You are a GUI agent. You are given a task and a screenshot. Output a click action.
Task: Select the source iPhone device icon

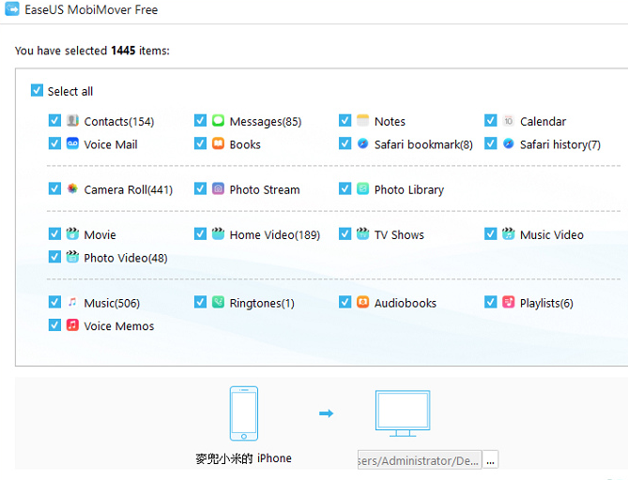tap(244, 413)
